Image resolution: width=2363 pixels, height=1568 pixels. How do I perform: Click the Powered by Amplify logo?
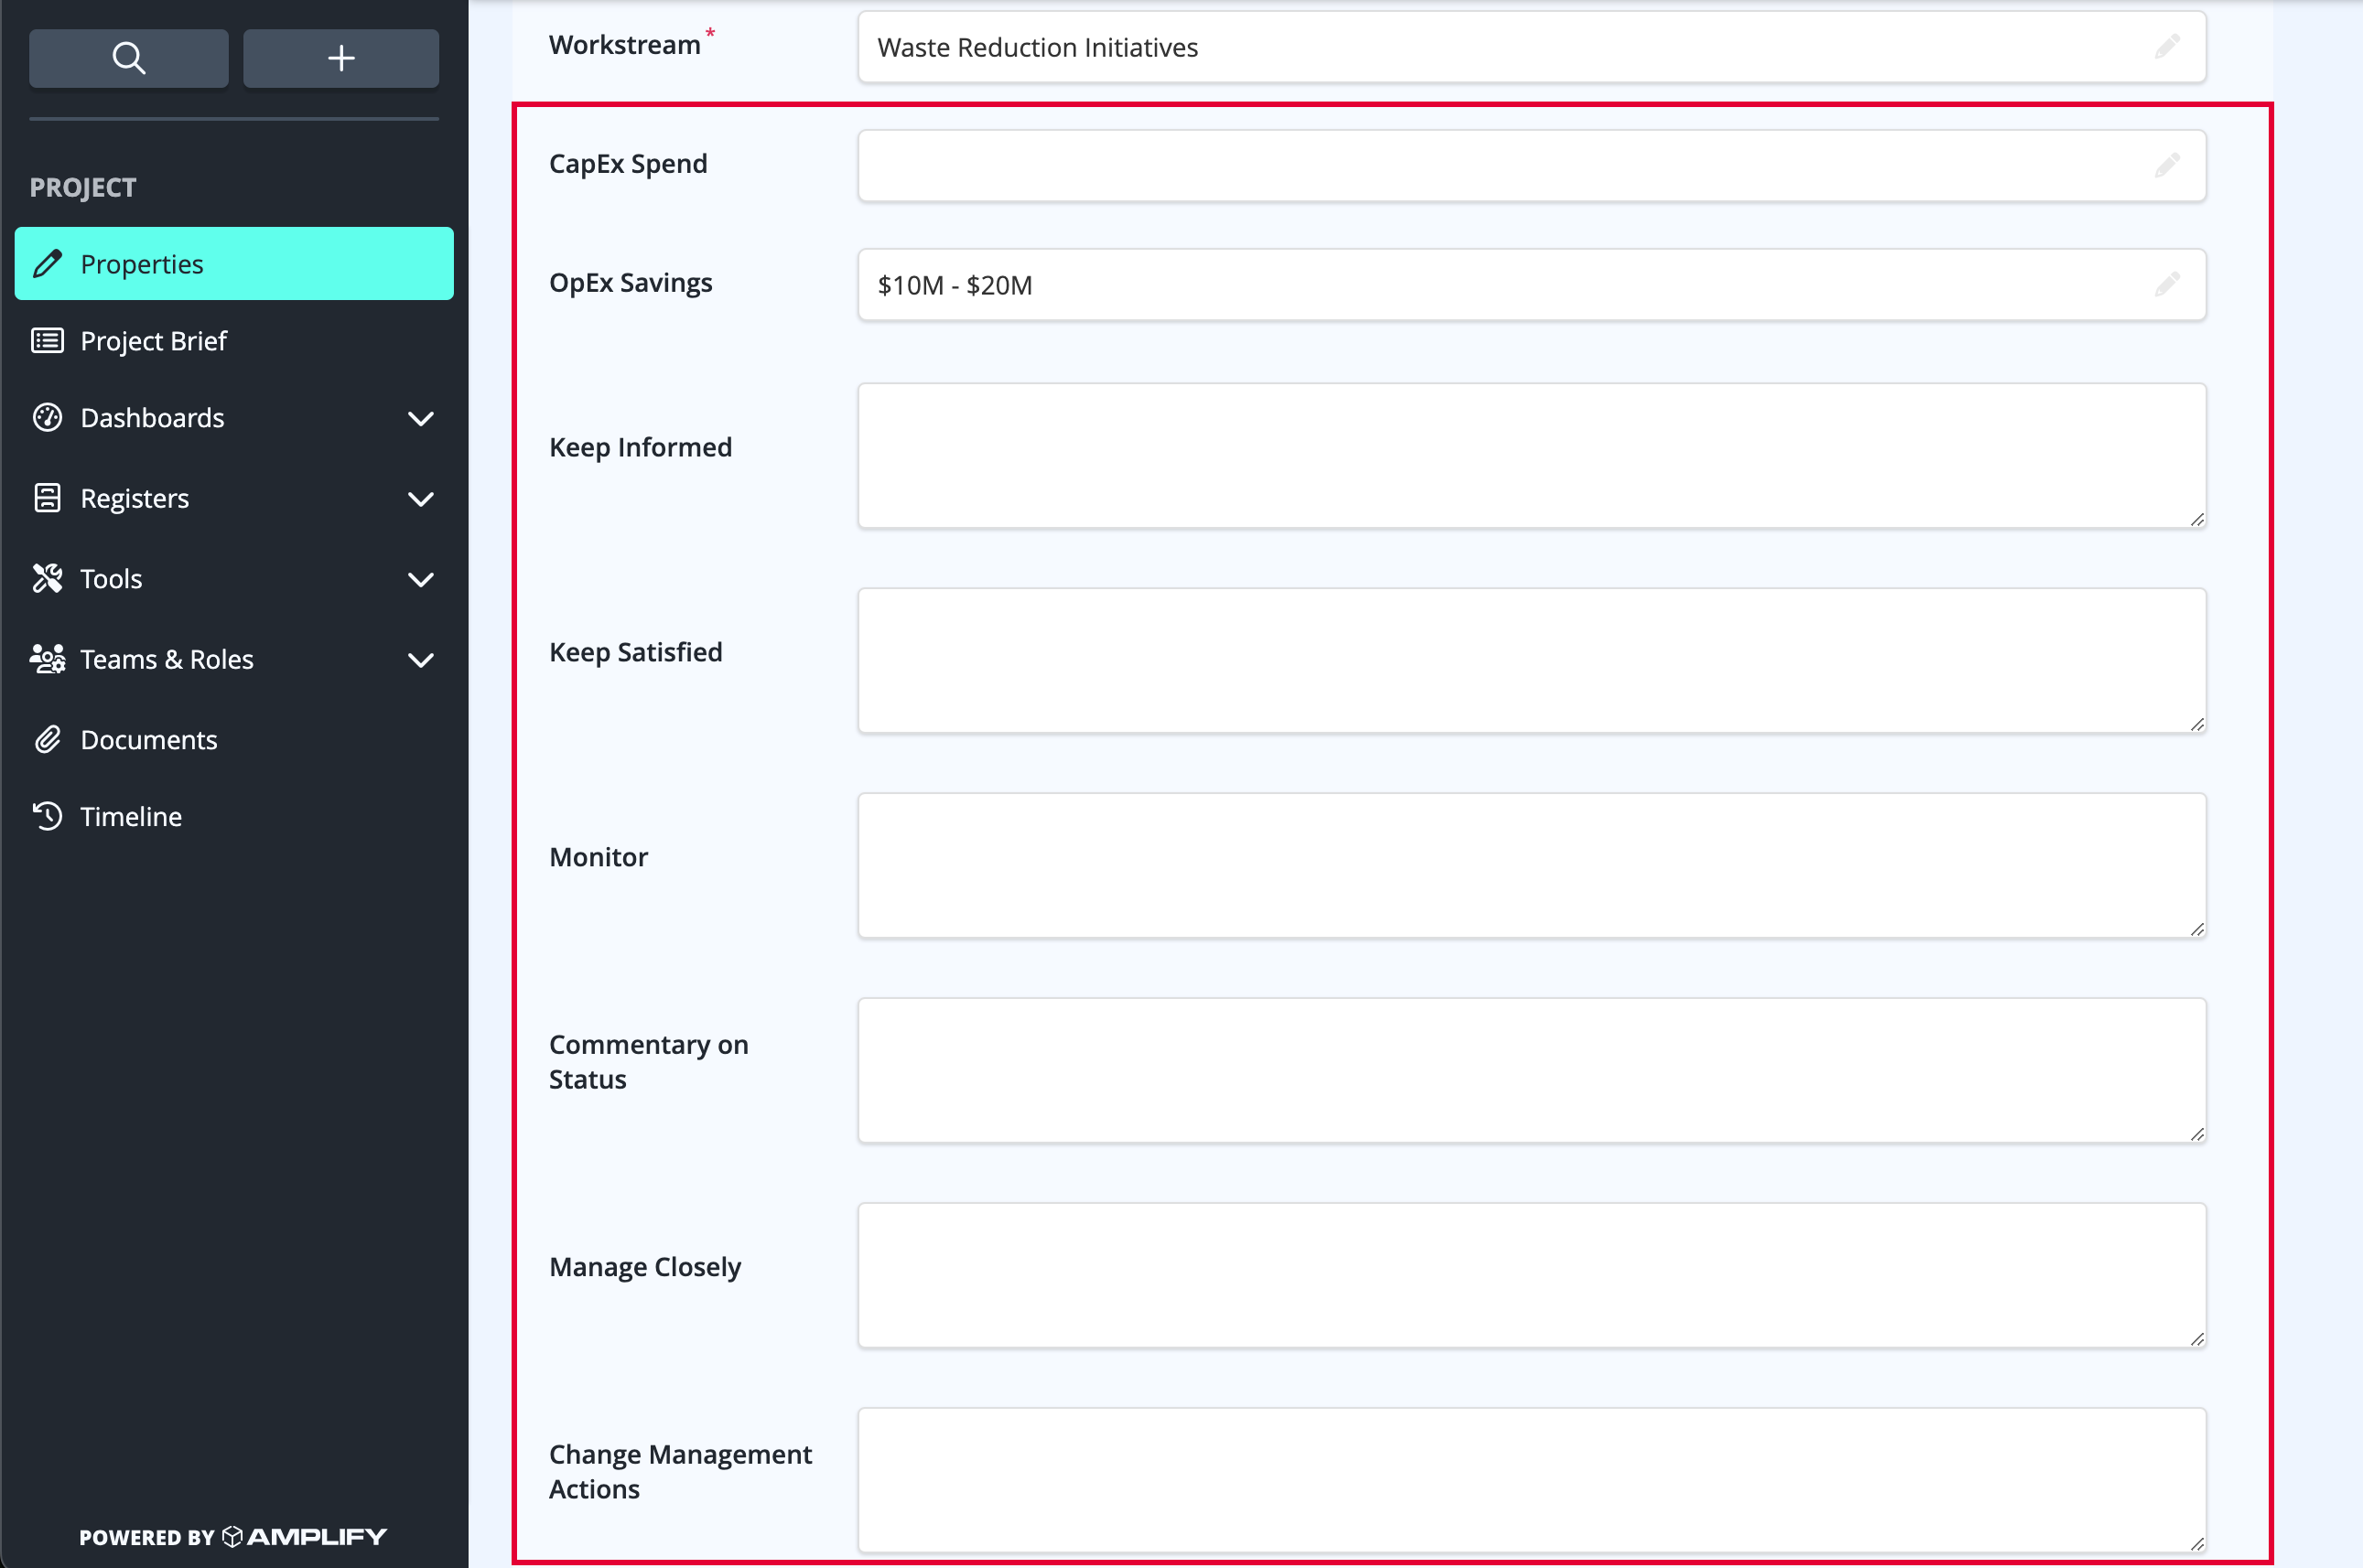pos(233,1537)
